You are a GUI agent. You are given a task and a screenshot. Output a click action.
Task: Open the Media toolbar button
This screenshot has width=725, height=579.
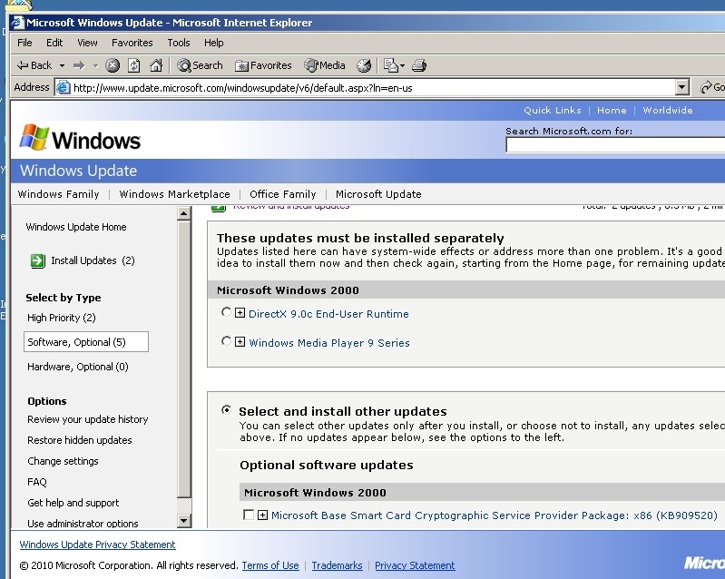coord(325,65)
